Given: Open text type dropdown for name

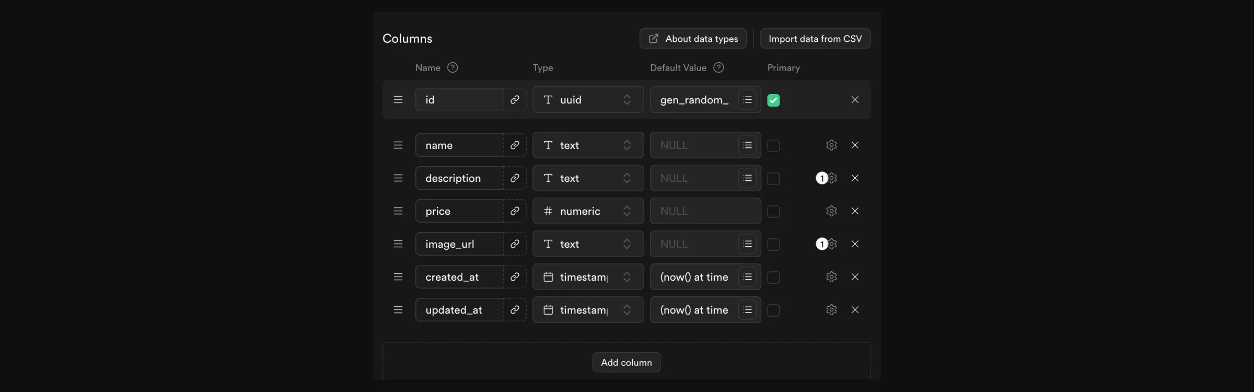Looking at the screenshot, I should [588, 145].
